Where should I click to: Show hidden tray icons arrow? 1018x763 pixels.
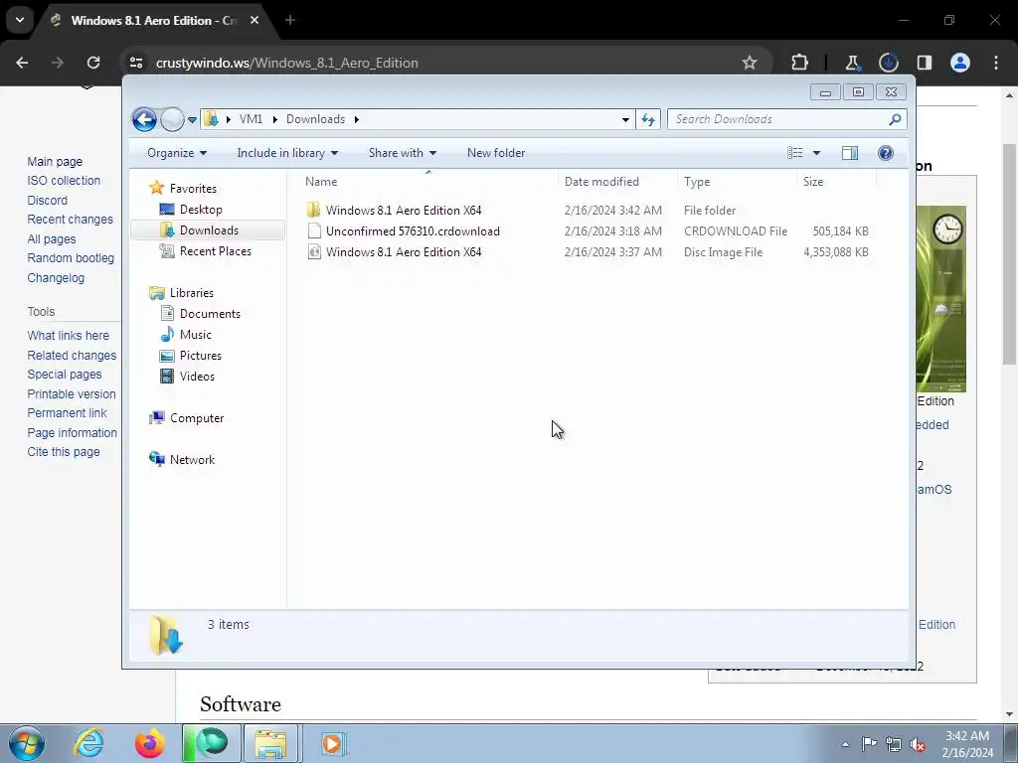point(845,744)
